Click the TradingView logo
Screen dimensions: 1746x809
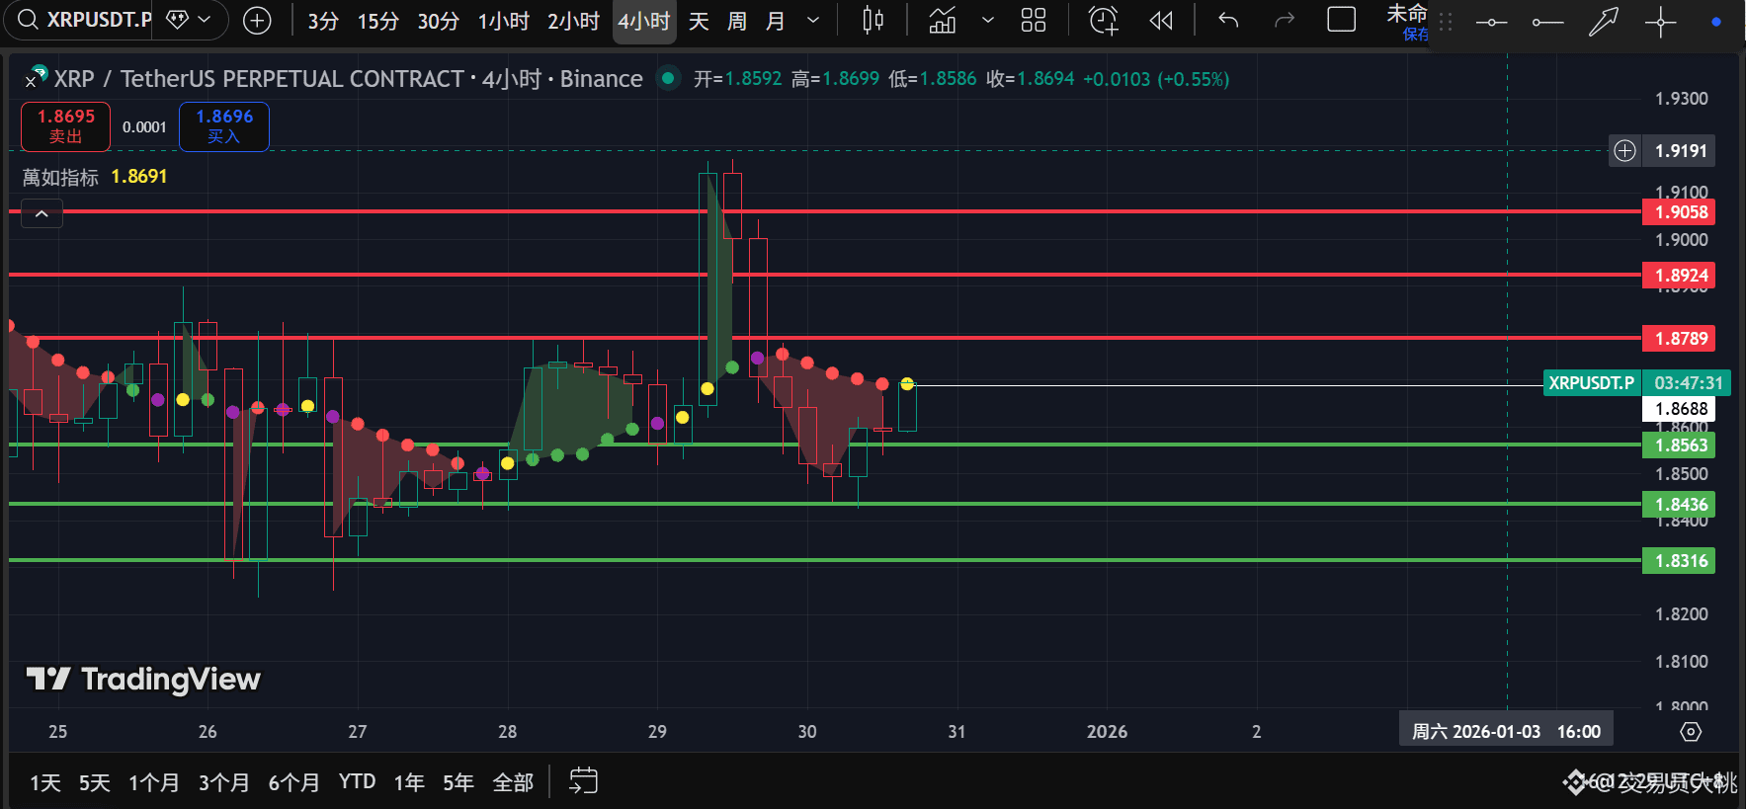(143, 679)
